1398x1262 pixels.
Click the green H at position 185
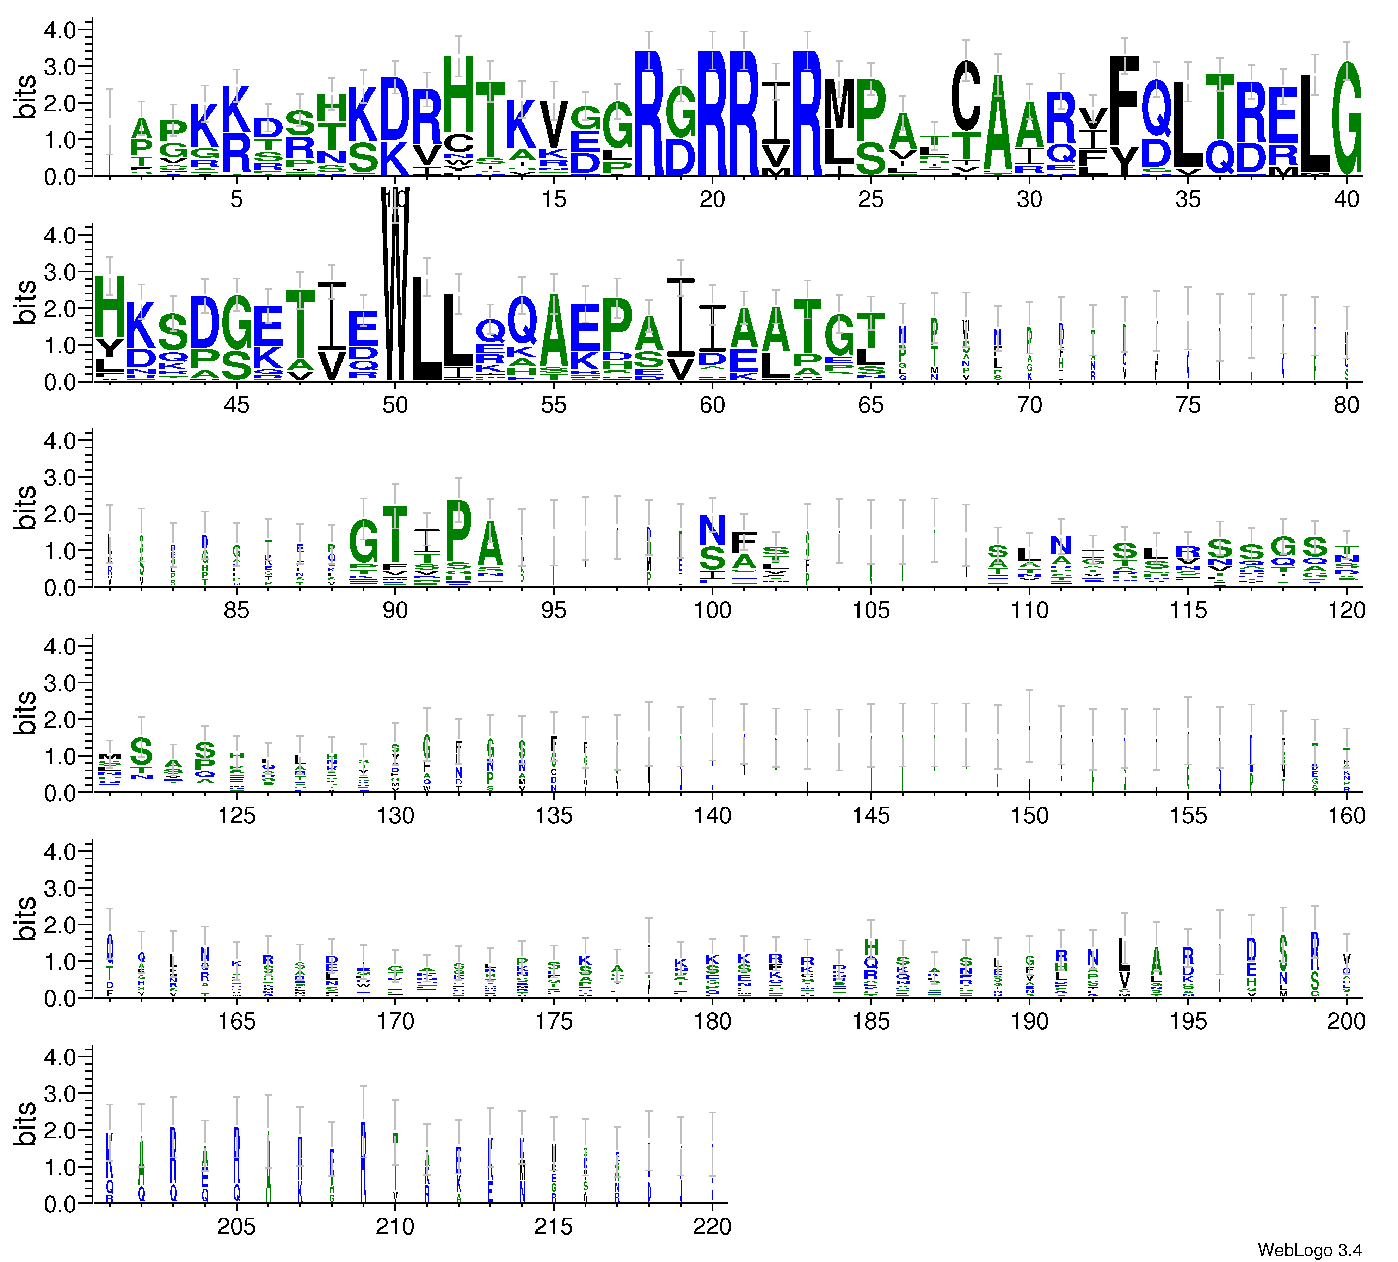click(x=871, y=947)
